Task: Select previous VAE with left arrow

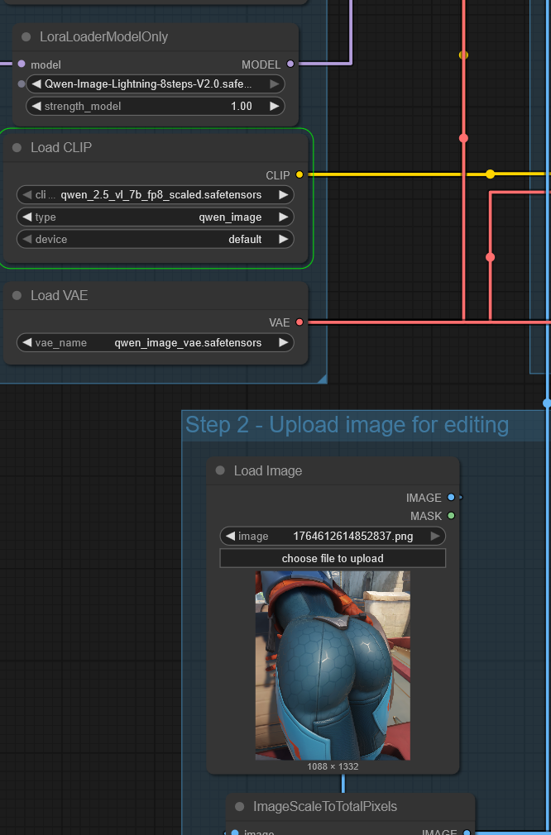Action: point(27,342)
